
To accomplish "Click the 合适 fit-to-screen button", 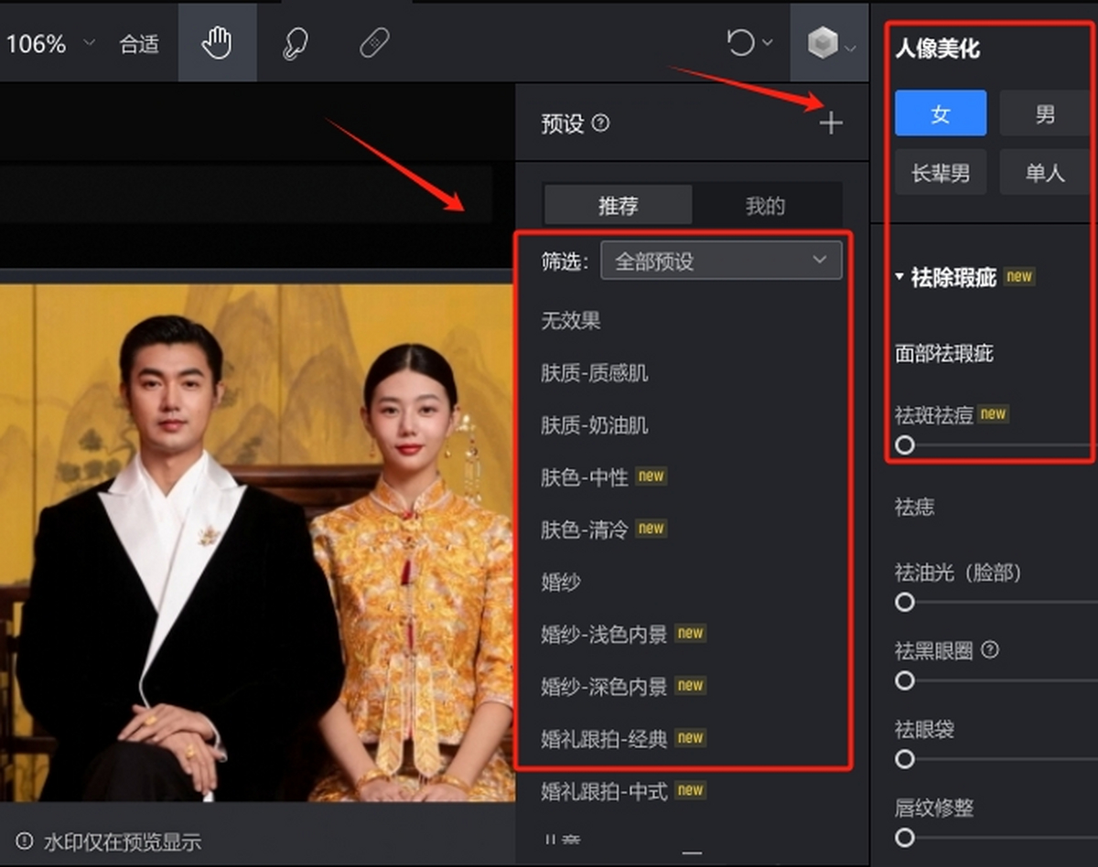I will [x=139, y=44].
